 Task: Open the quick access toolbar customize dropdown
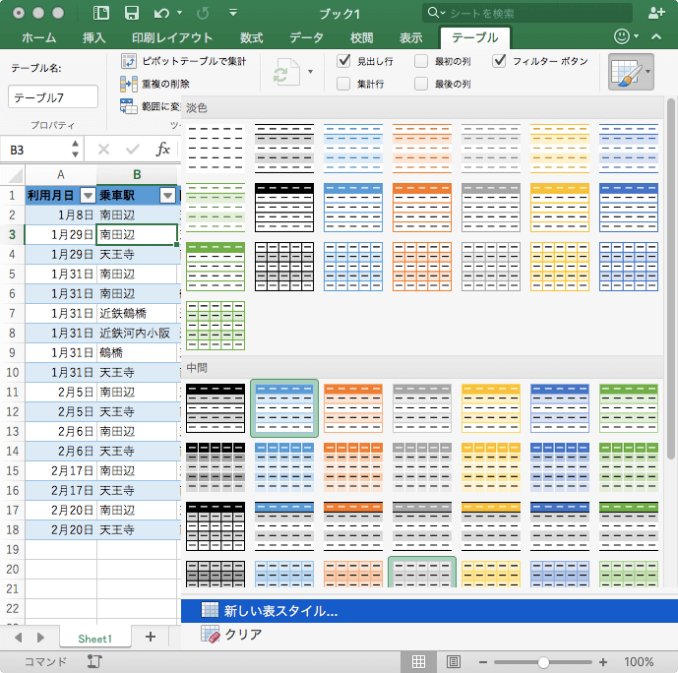tap(233, 13)
